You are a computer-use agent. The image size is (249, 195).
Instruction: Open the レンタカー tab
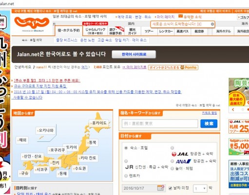(x=166, y=31)
